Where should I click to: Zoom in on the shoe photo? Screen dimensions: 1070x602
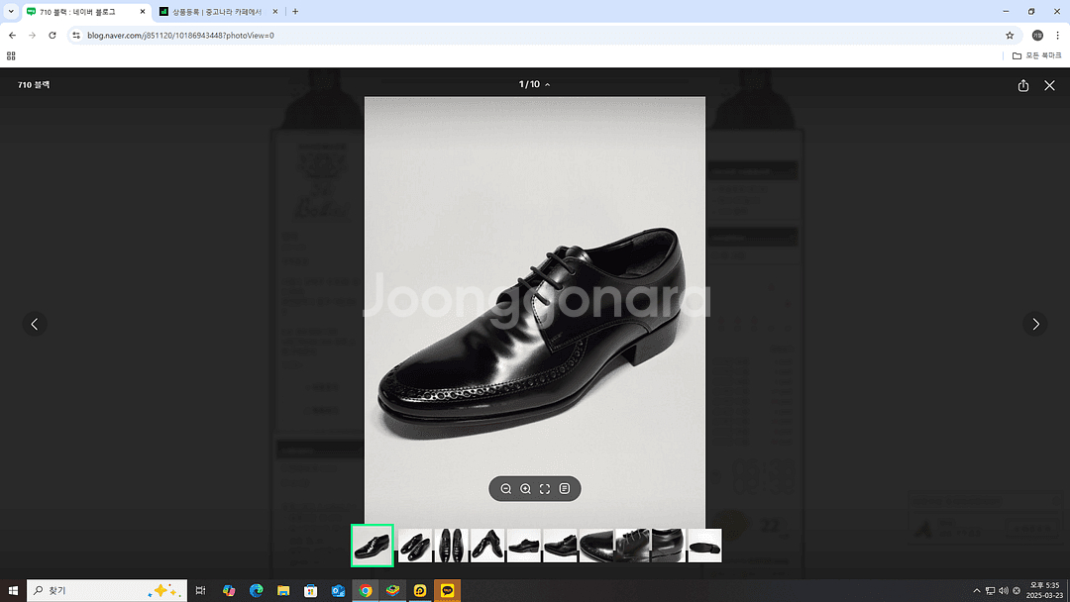525,489
